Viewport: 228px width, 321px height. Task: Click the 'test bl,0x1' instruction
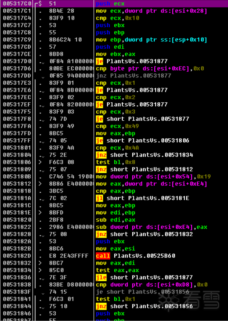tap(116, 299)
